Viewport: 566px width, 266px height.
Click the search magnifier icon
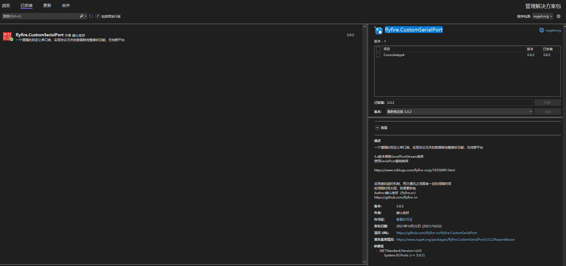coord(81,16)
